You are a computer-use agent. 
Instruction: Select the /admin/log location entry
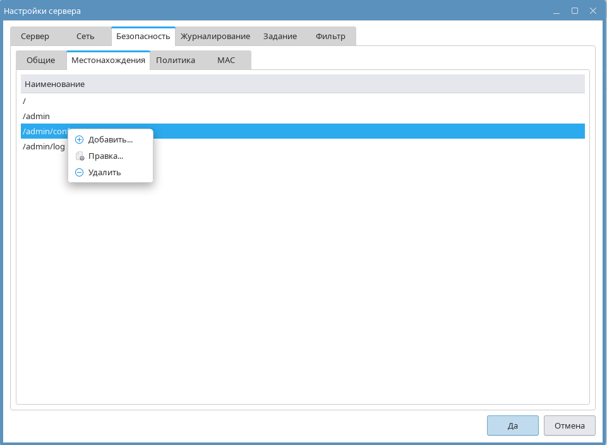44,147
